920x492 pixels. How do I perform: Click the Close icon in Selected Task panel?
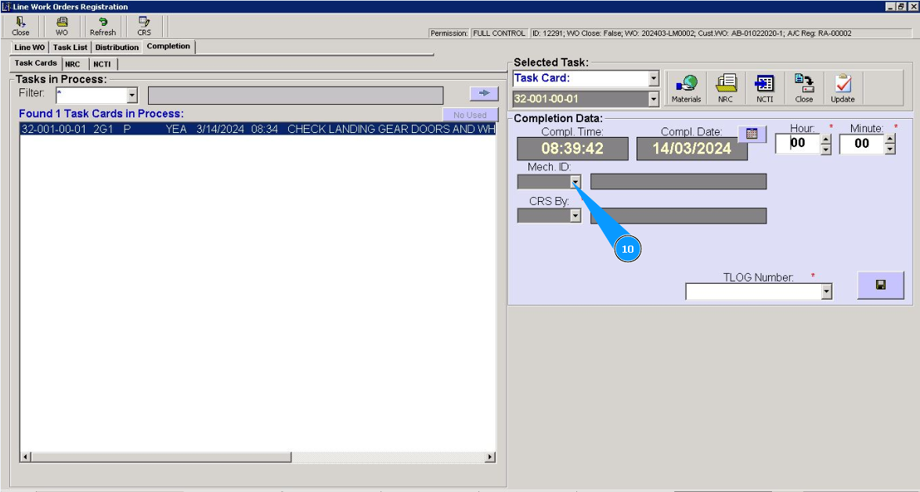pos(804,88)
